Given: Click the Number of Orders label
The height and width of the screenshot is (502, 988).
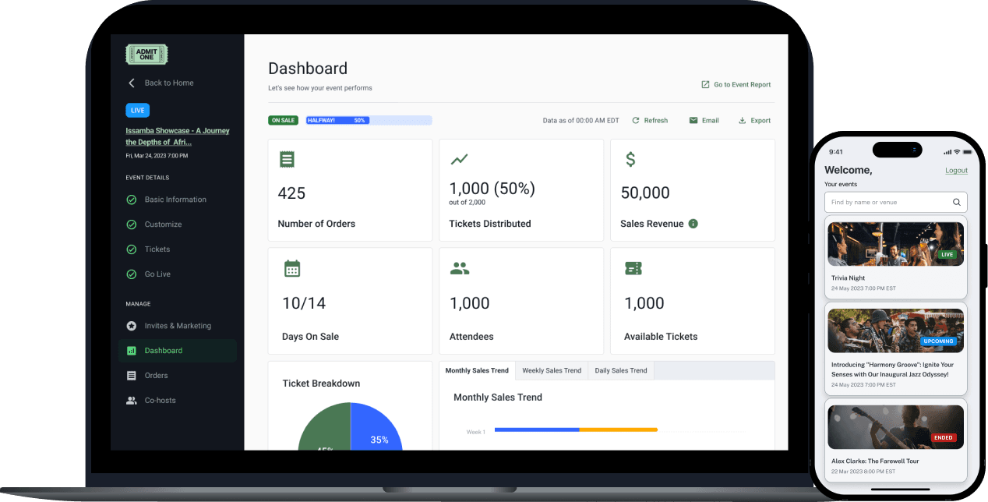Looking at the screenshot, I should click(316, 224).
